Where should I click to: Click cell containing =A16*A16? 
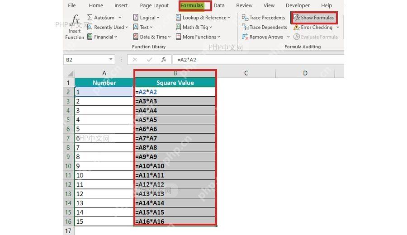coord(175,221)
